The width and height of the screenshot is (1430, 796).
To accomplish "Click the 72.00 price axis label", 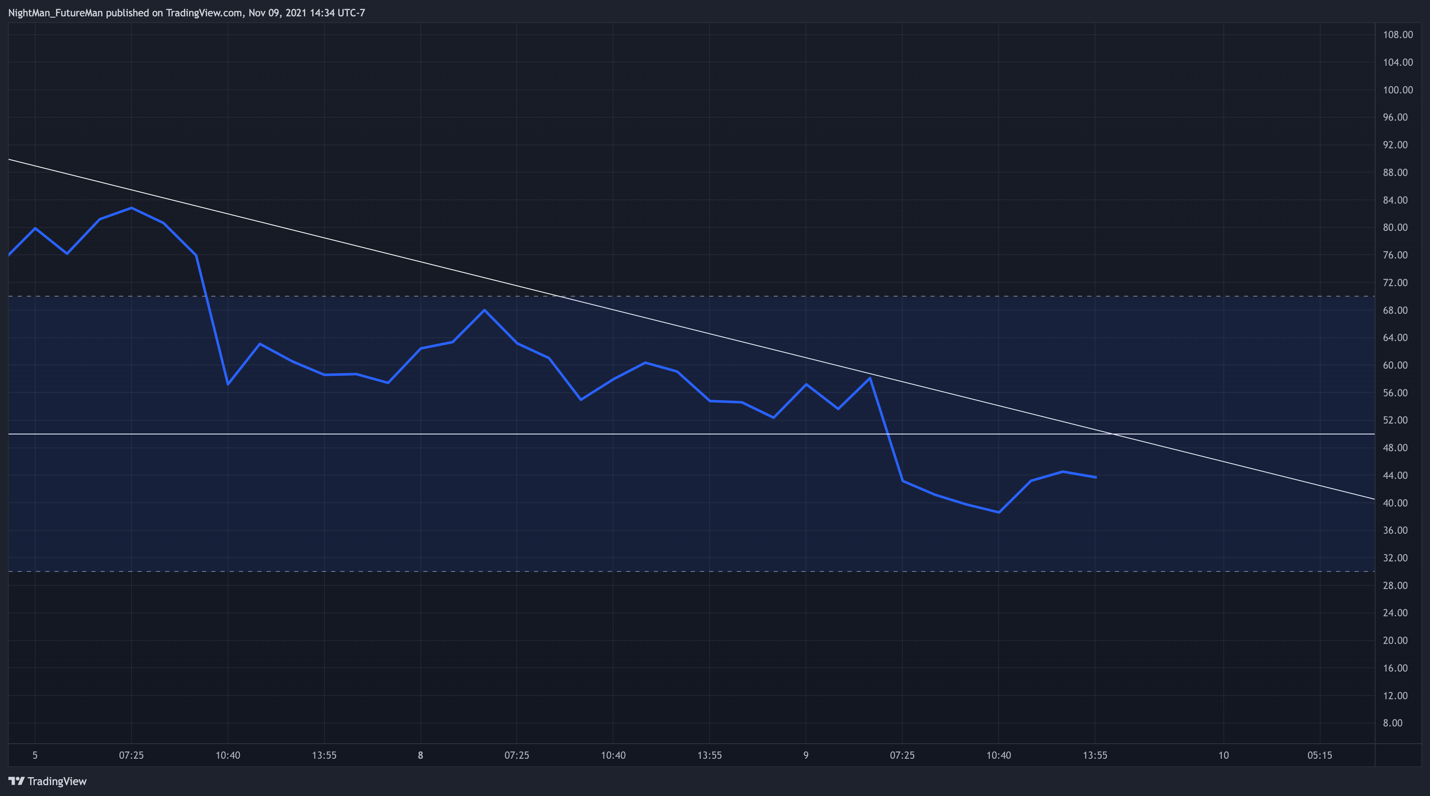I will 1396,282.
